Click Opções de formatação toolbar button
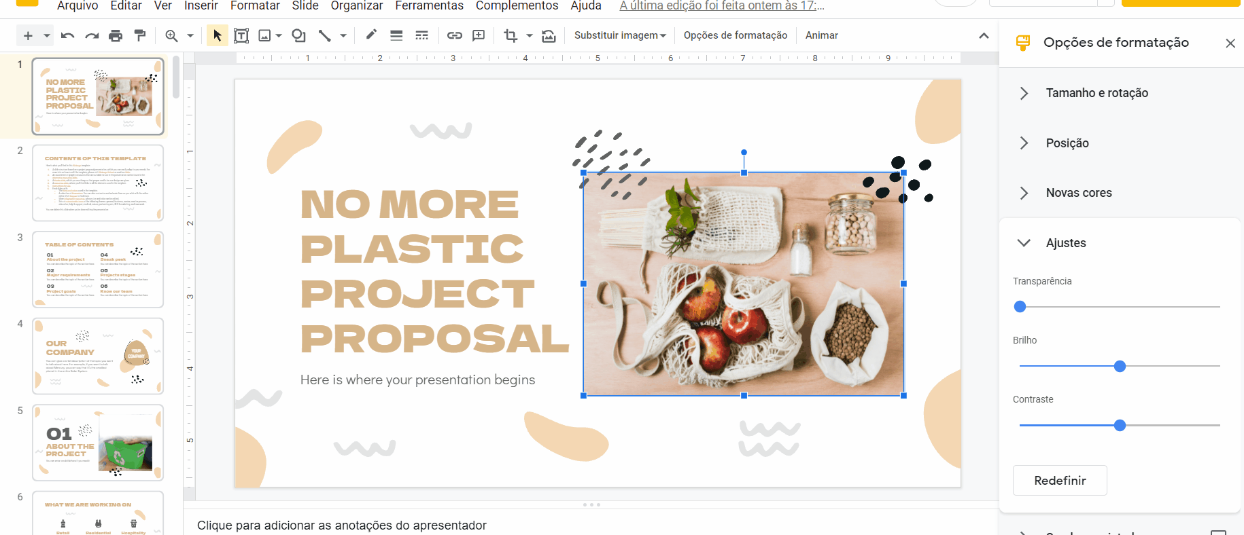 [736, 35]
